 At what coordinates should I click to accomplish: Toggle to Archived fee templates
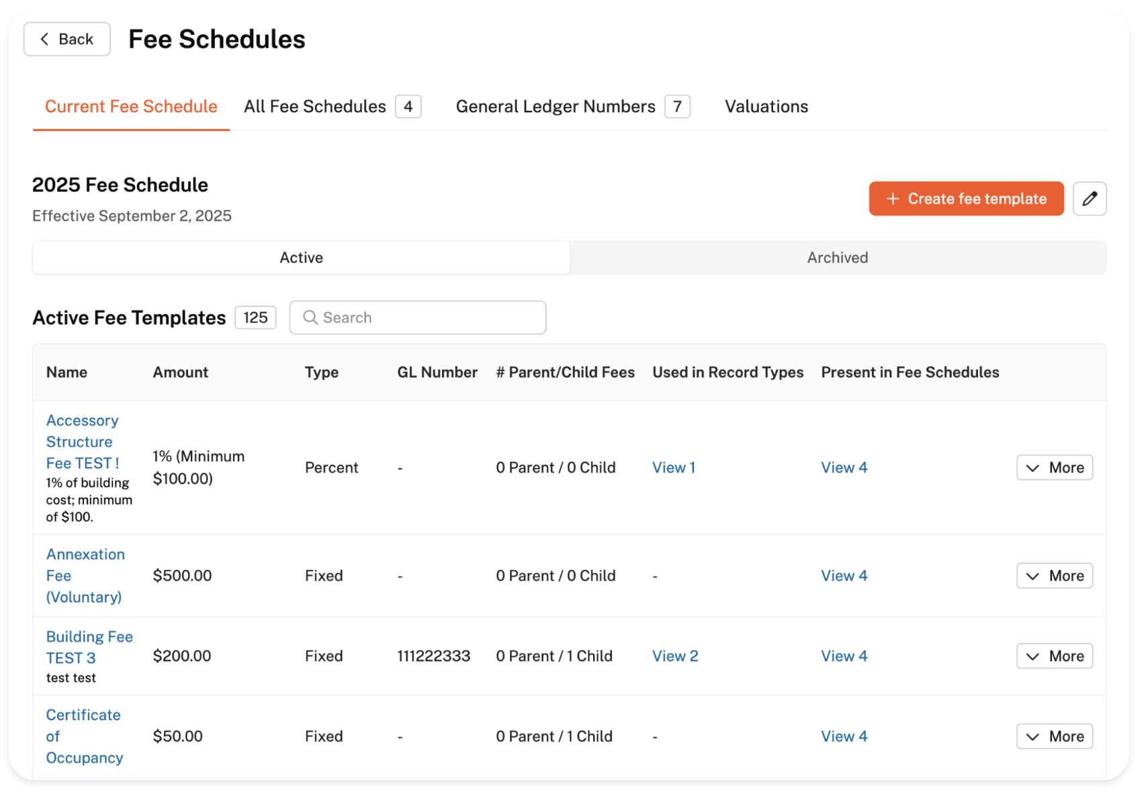point(837,258)
